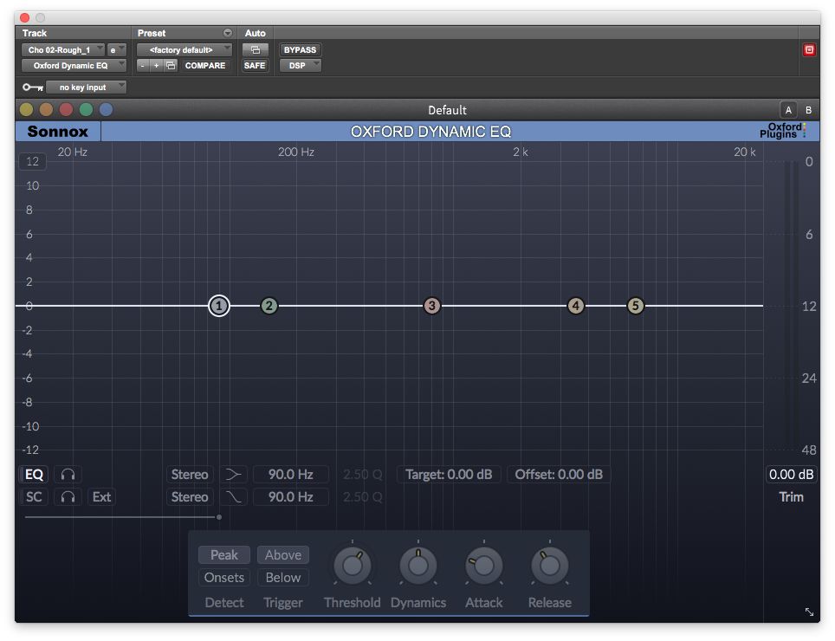Click the Release knob
Screen dimensions: 835x641
tap(549, 566)
